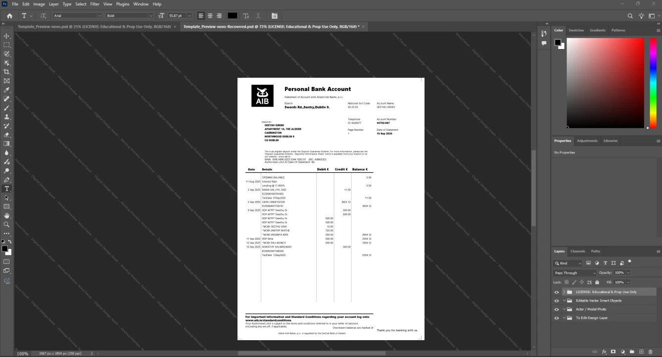Click the Search magnifier icon at top right
The width and height of the screenshot is (662, 357).
pos(630,16)
